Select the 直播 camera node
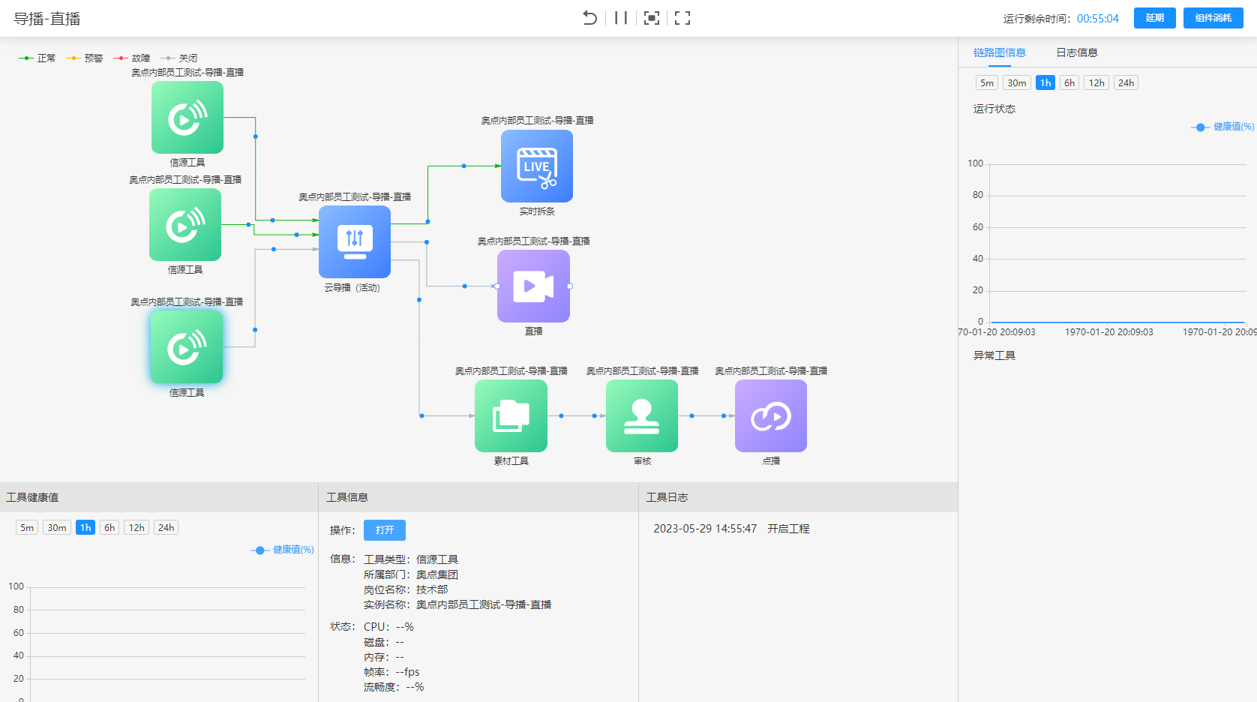Viewport: 1257px width, 702px height. tap(533, 286)
